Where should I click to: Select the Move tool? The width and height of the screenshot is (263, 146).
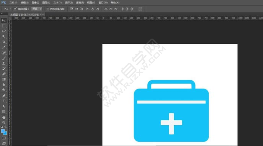click(4, 21)
